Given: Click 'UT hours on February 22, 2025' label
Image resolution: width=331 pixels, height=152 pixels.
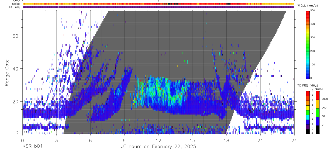Looking at the screenshot, I should point(158,147).
